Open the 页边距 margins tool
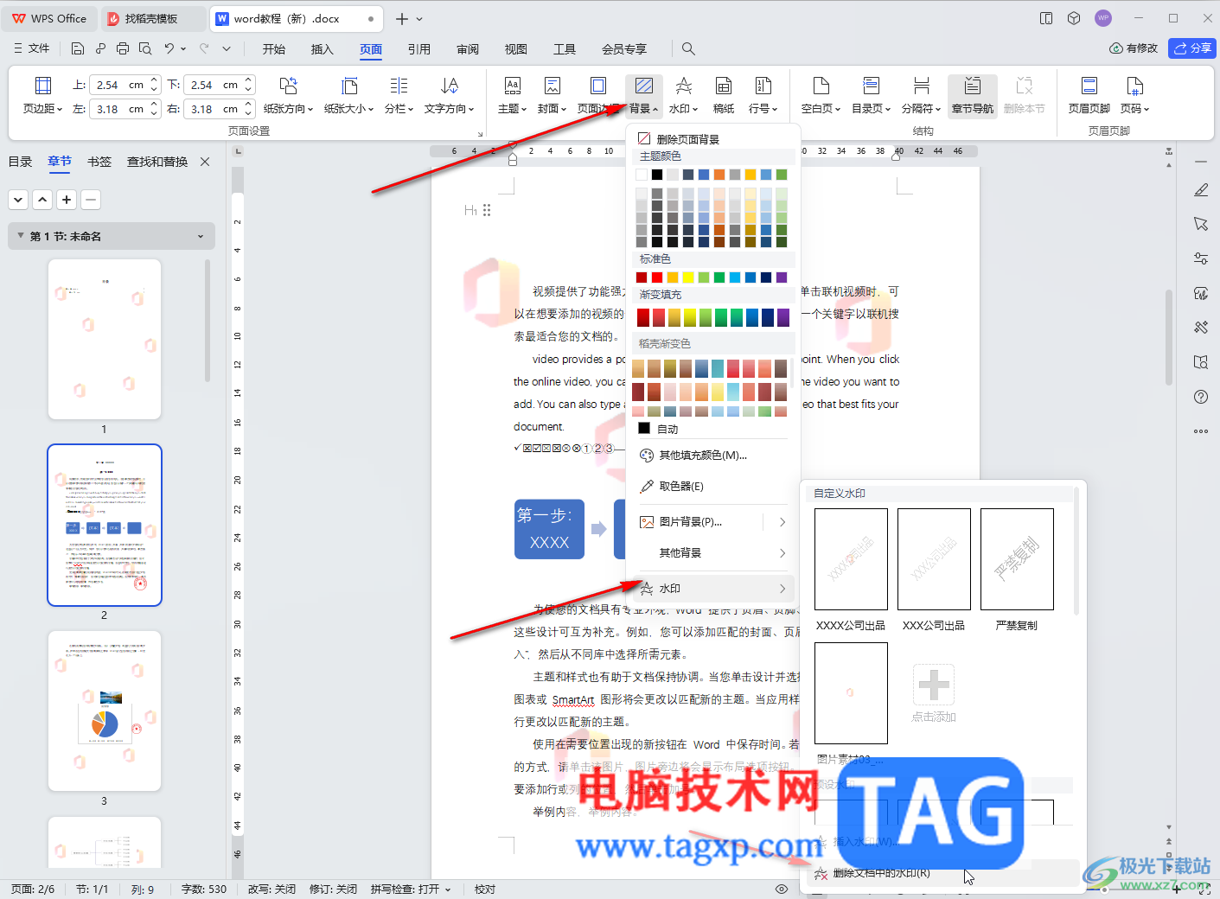Viewport: 1220px width, 899px height. 42,95
